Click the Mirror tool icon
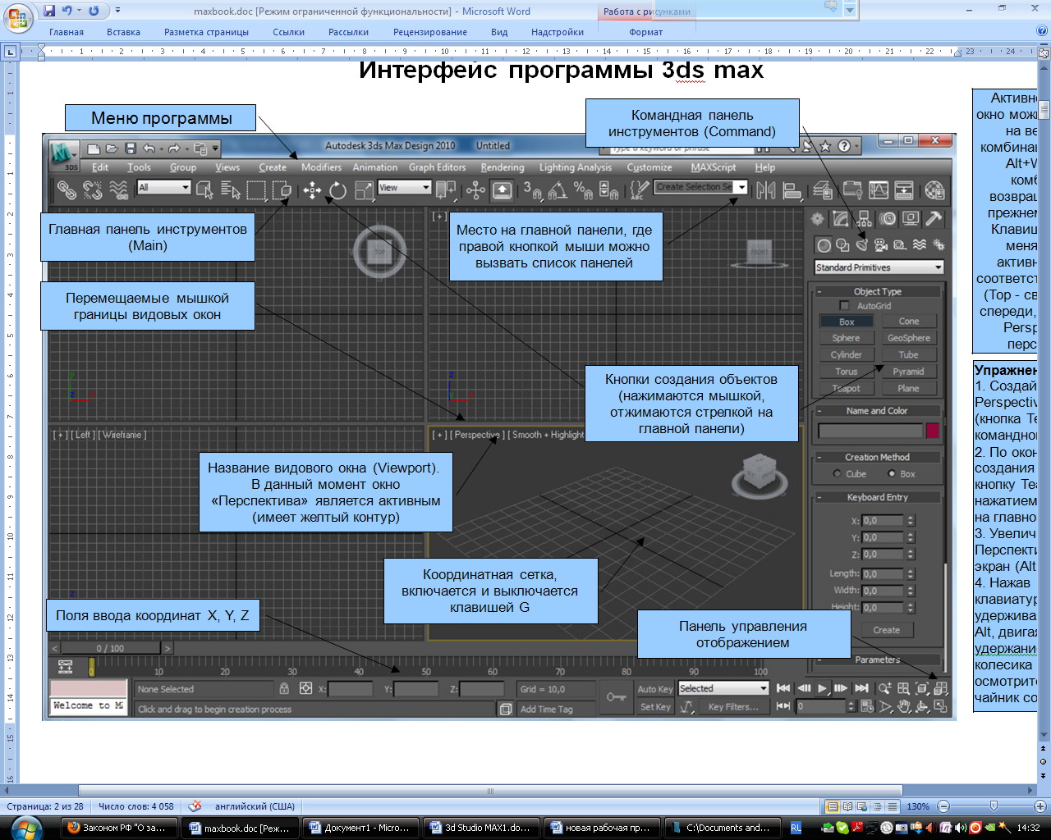Viewport: 1051px width, 840px height. 766,190
